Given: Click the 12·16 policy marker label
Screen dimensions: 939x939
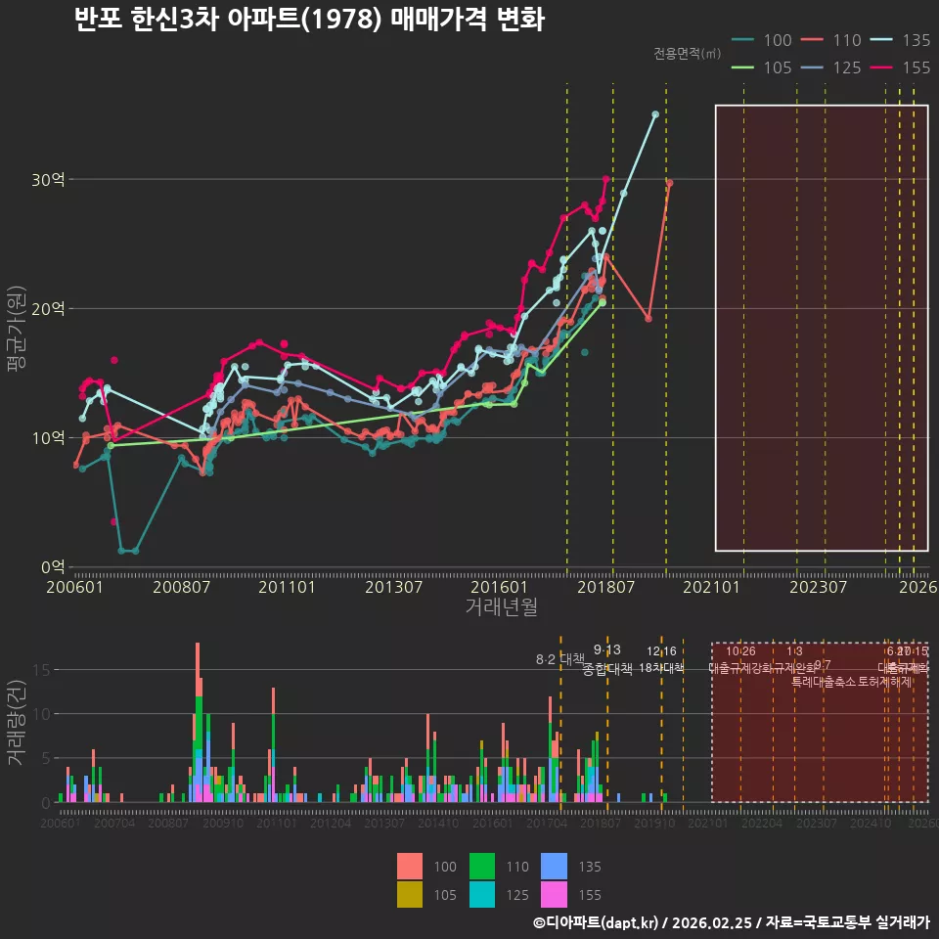Looking at the screenshot, I should pyautogui.click(x=661, y=651).
